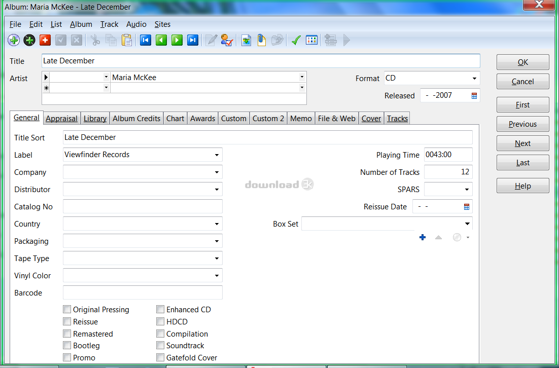Click the gray up triangle under Box Set
The height and width of the screenshot is (368, 559).
(x=438, y=237)
